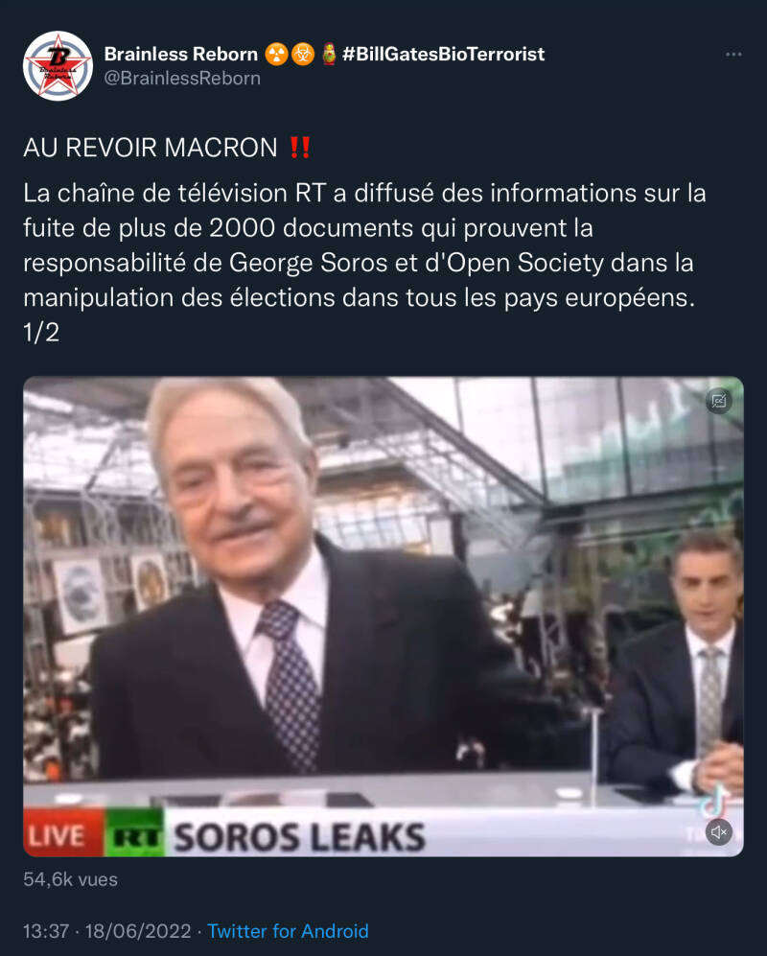Image resolution: width=767 pixels, height=956 pixels.
Task: Open the #BillGatesBioTerrorist hashtag
Action: 443,55
